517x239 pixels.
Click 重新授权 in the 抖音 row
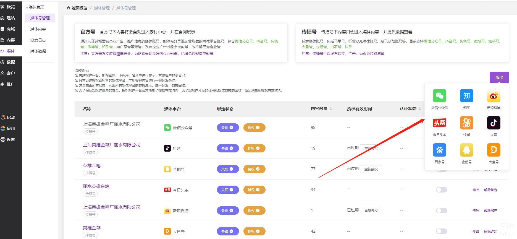[x=371, y=148]
